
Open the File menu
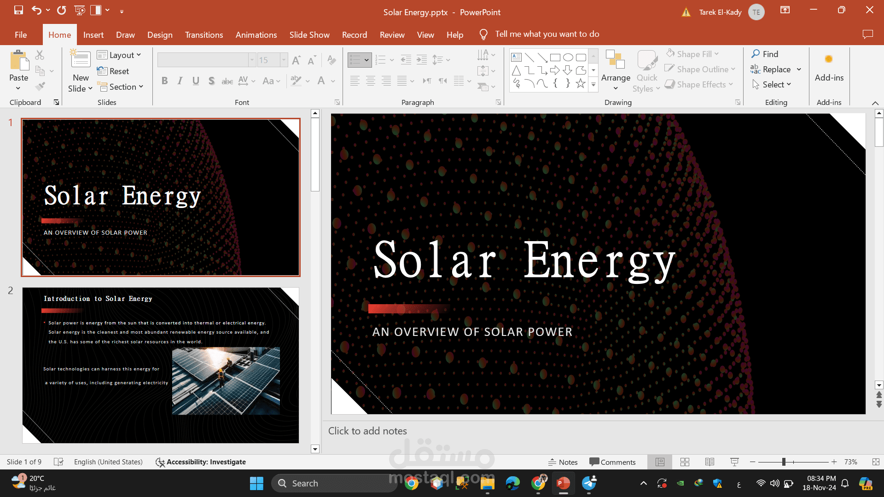click(21, 35)
